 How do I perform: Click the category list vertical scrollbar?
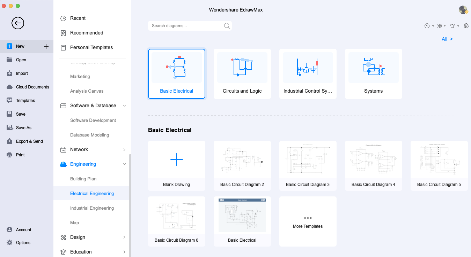pos(130,205)
